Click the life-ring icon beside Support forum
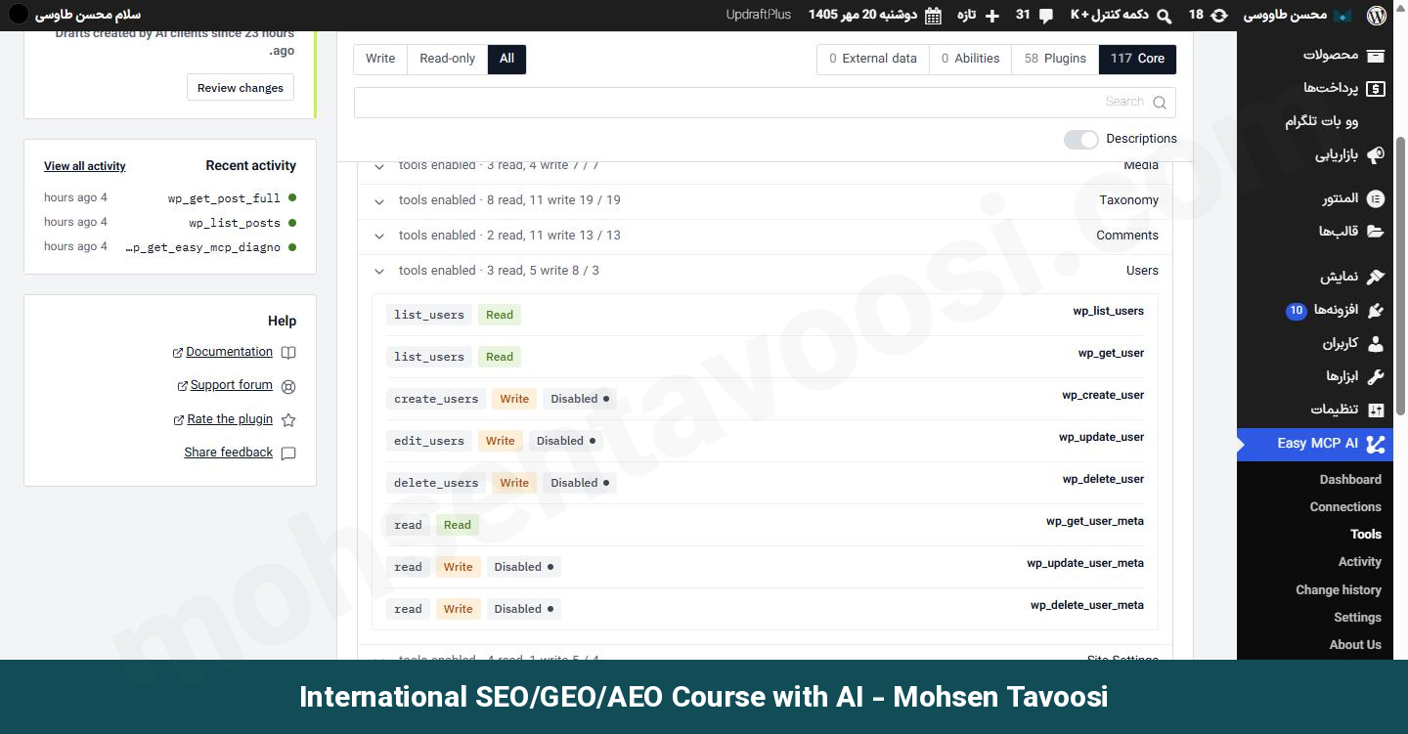1408x734 pixels. click(288, 386)
